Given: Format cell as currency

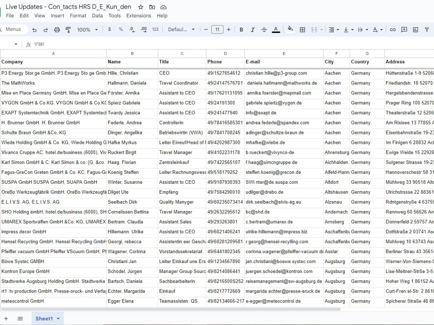Looking at the screenshot, I should 110,29.
